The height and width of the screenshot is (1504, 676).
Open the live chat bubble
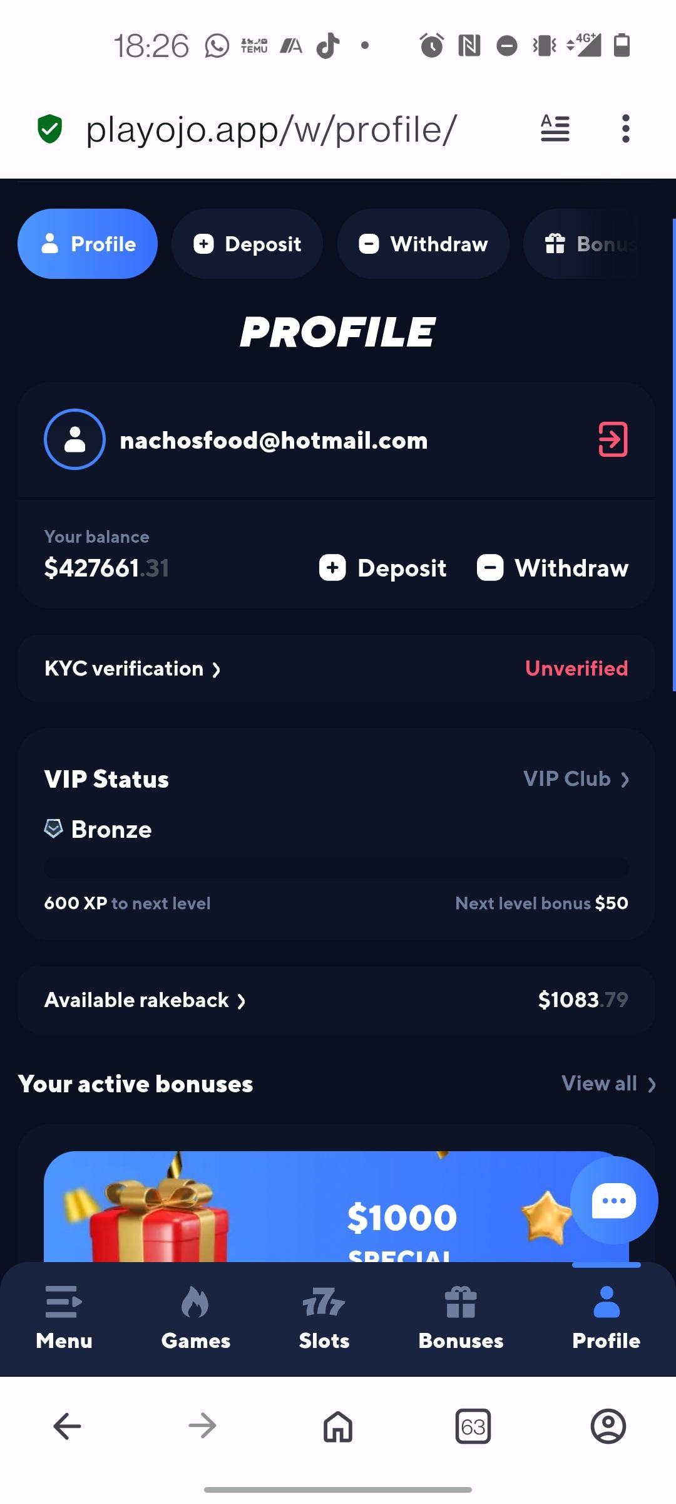613,1200
